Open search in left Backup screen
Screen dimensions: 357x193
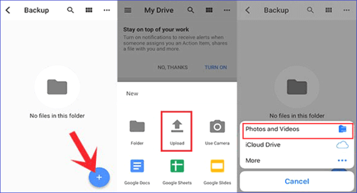70,10
